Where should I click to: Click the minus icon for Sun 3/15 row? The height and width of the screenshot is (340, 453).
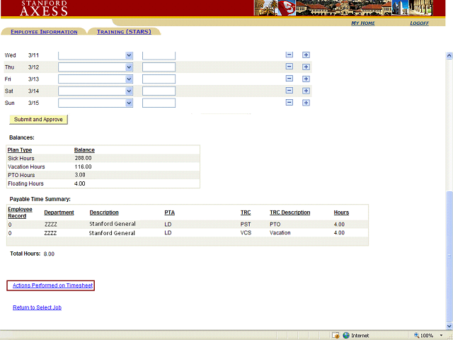[289, 103]
